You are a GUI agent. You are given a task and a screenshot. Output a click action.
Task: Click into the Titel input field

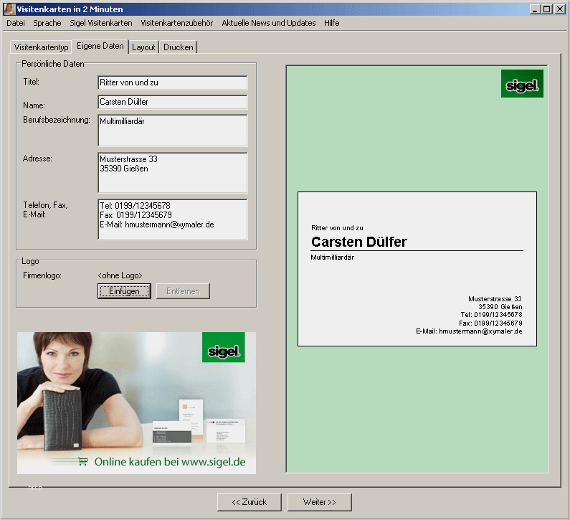[173, 82]
